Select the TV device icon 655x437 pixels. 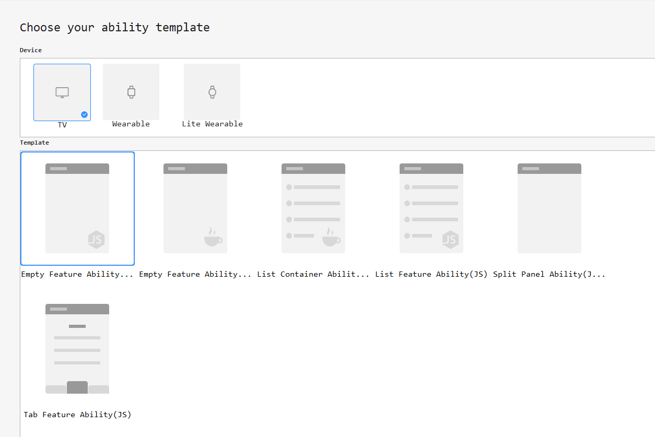(62, 93)
